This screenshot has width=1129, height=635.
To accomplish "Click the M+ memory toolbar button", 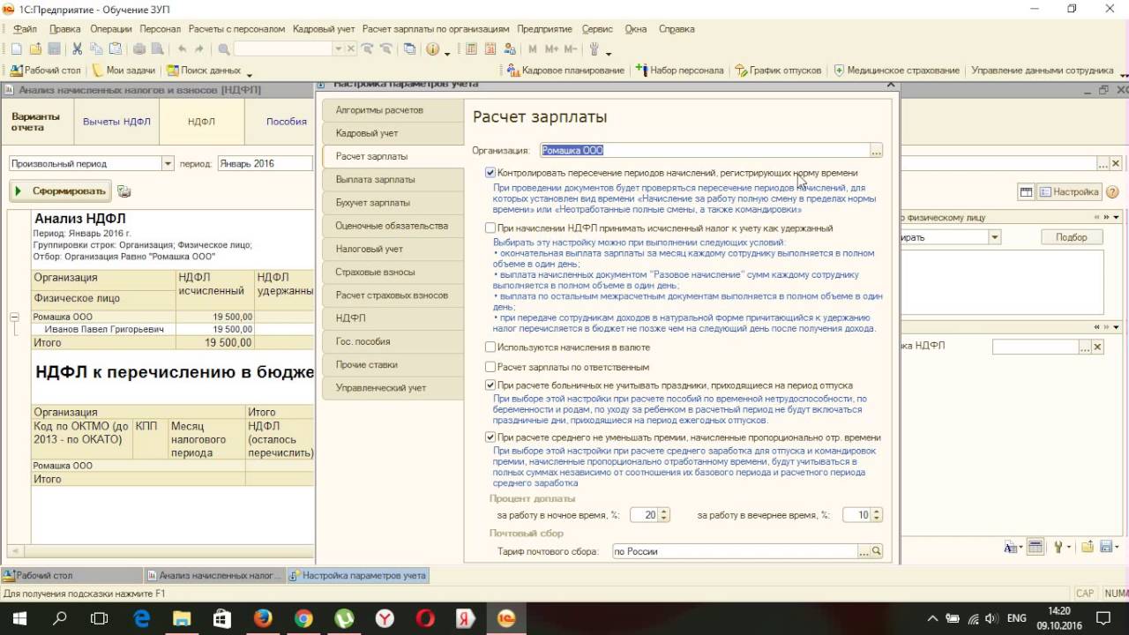I will coord(551,49).
